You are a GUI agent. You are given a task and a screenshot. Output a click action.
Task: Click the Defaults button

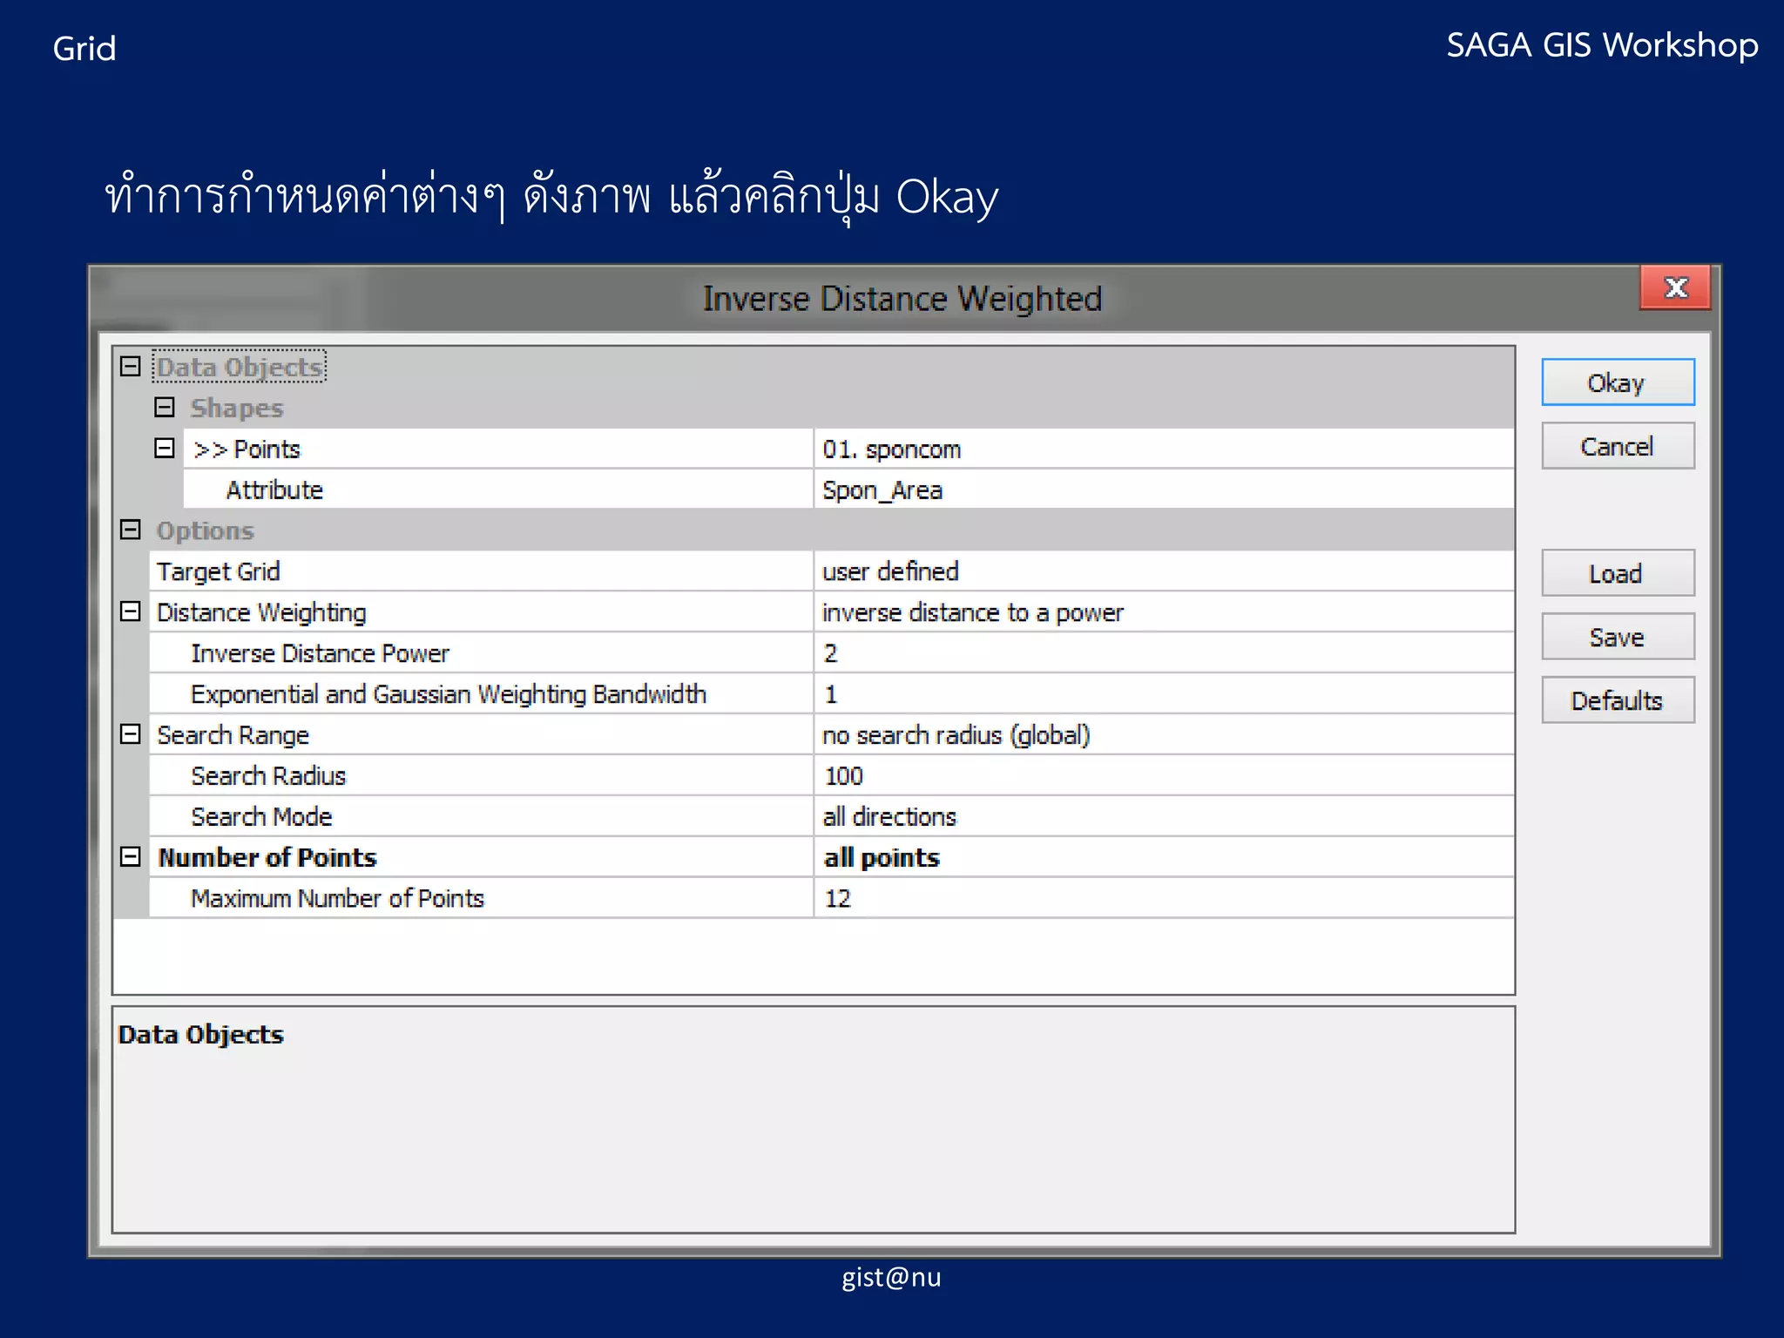pos(1618,700)
